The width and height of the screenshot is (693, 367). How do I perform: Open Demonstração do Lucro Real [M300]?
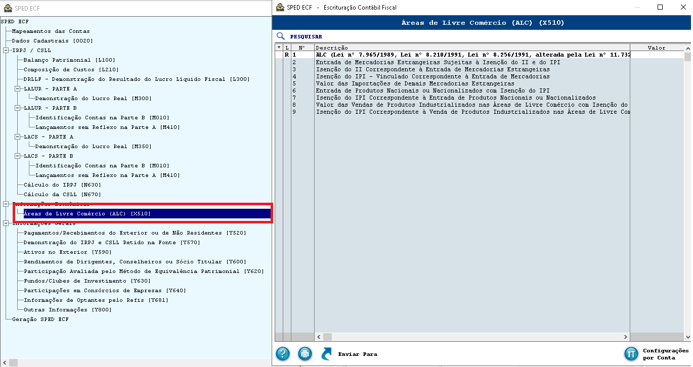[x=93, y=98]
